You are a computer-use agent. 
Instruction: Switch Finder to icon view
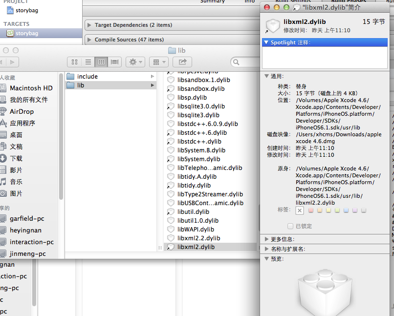[x=75, y=62]
